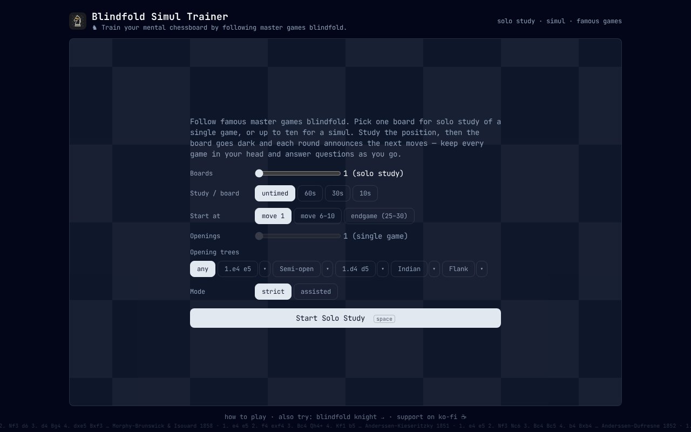Select the 1.d4 d5 opening tree
691x432 pixels.
[x=355, y=269]
